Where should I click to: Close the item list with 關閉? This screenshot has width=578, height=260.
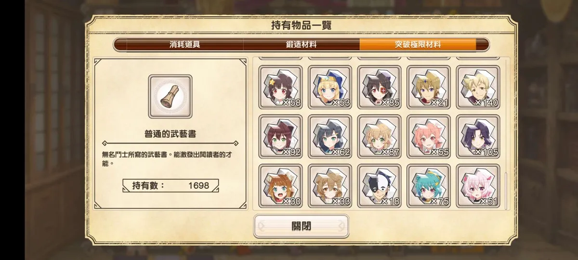pos(301,226)
